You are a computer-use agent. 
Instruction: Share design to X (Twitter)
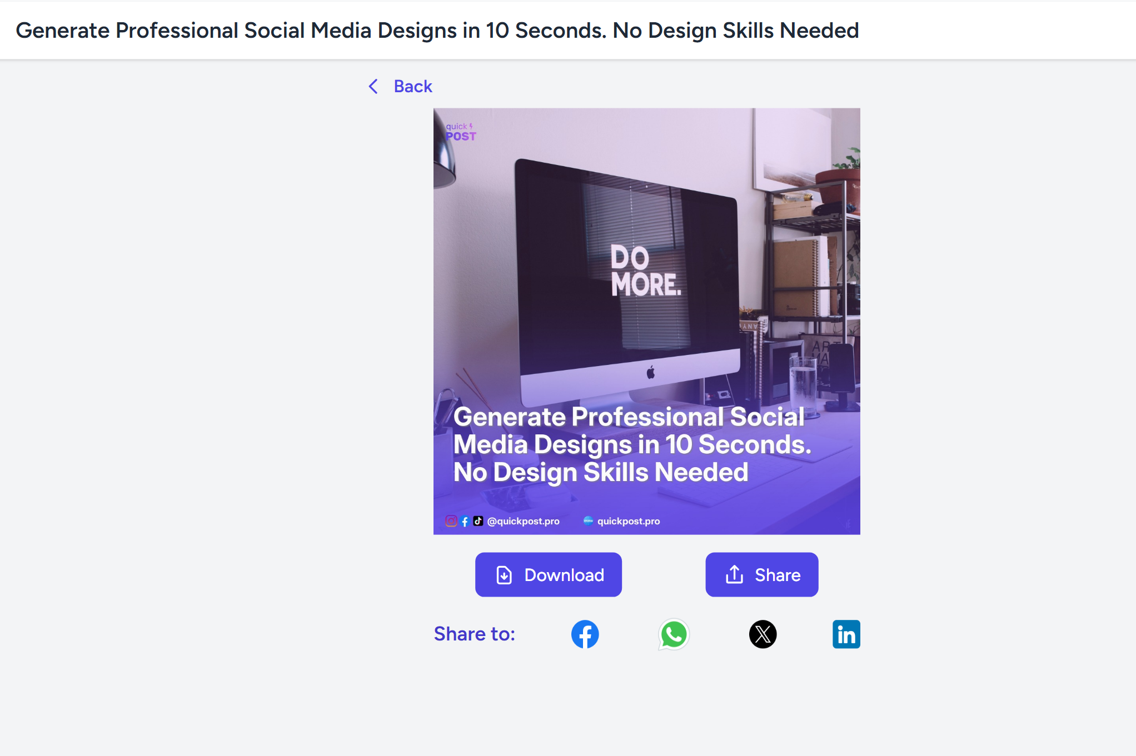pyautogui.click(x=763, y=634)
